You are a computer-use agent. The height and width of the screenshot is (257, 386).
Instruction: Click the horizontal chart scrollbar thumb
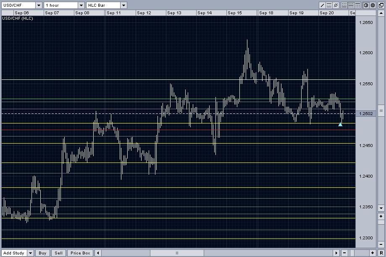177,253
